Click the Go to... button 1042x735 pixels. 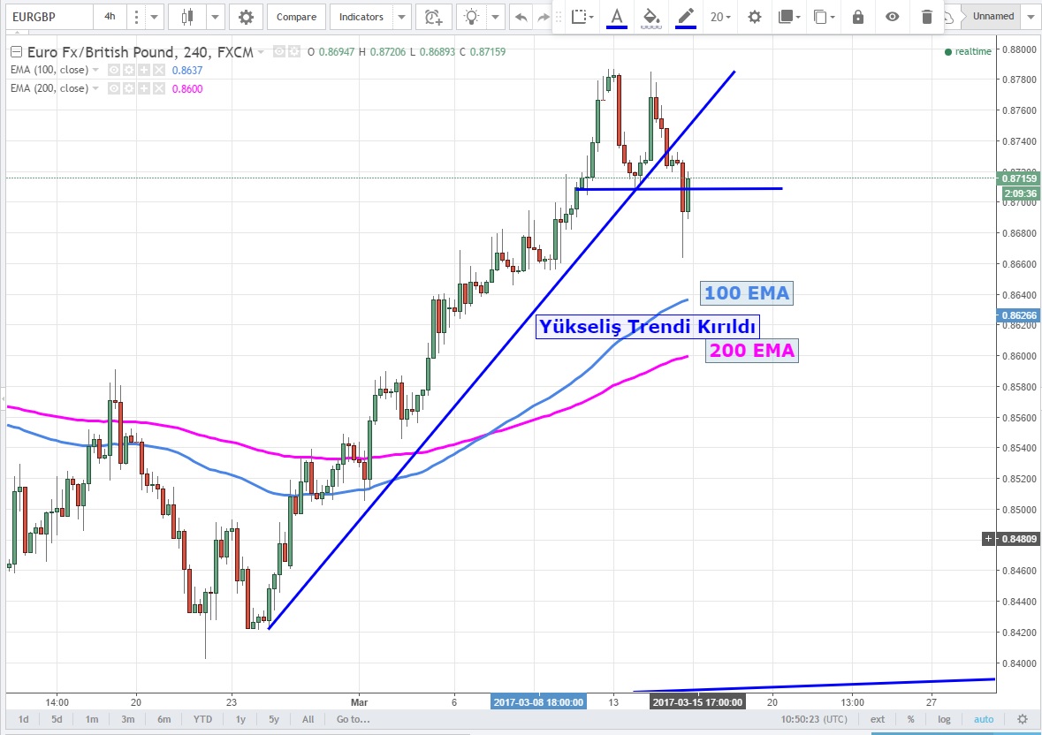(x=351, y=719)
